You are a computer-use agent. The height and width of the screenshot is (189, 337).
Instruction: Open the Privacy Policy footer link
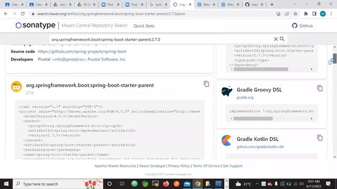(x=179, y=166)
